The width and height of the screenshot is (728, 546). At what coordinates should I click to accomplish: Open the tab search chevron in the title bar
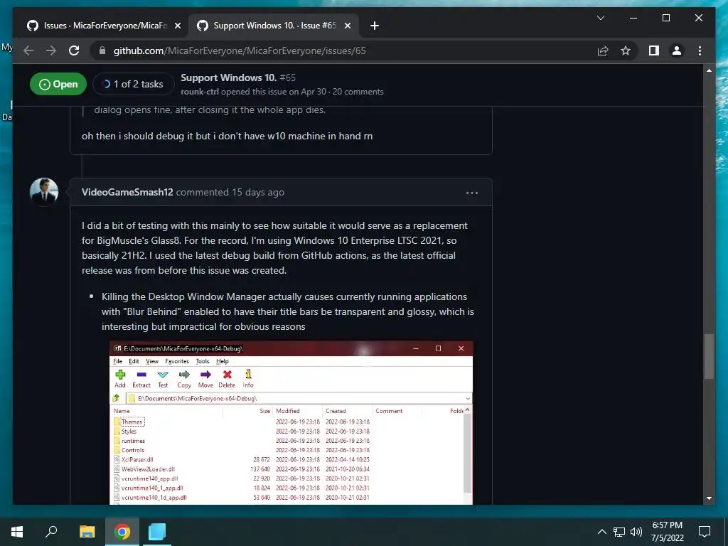tap(600, 18)
